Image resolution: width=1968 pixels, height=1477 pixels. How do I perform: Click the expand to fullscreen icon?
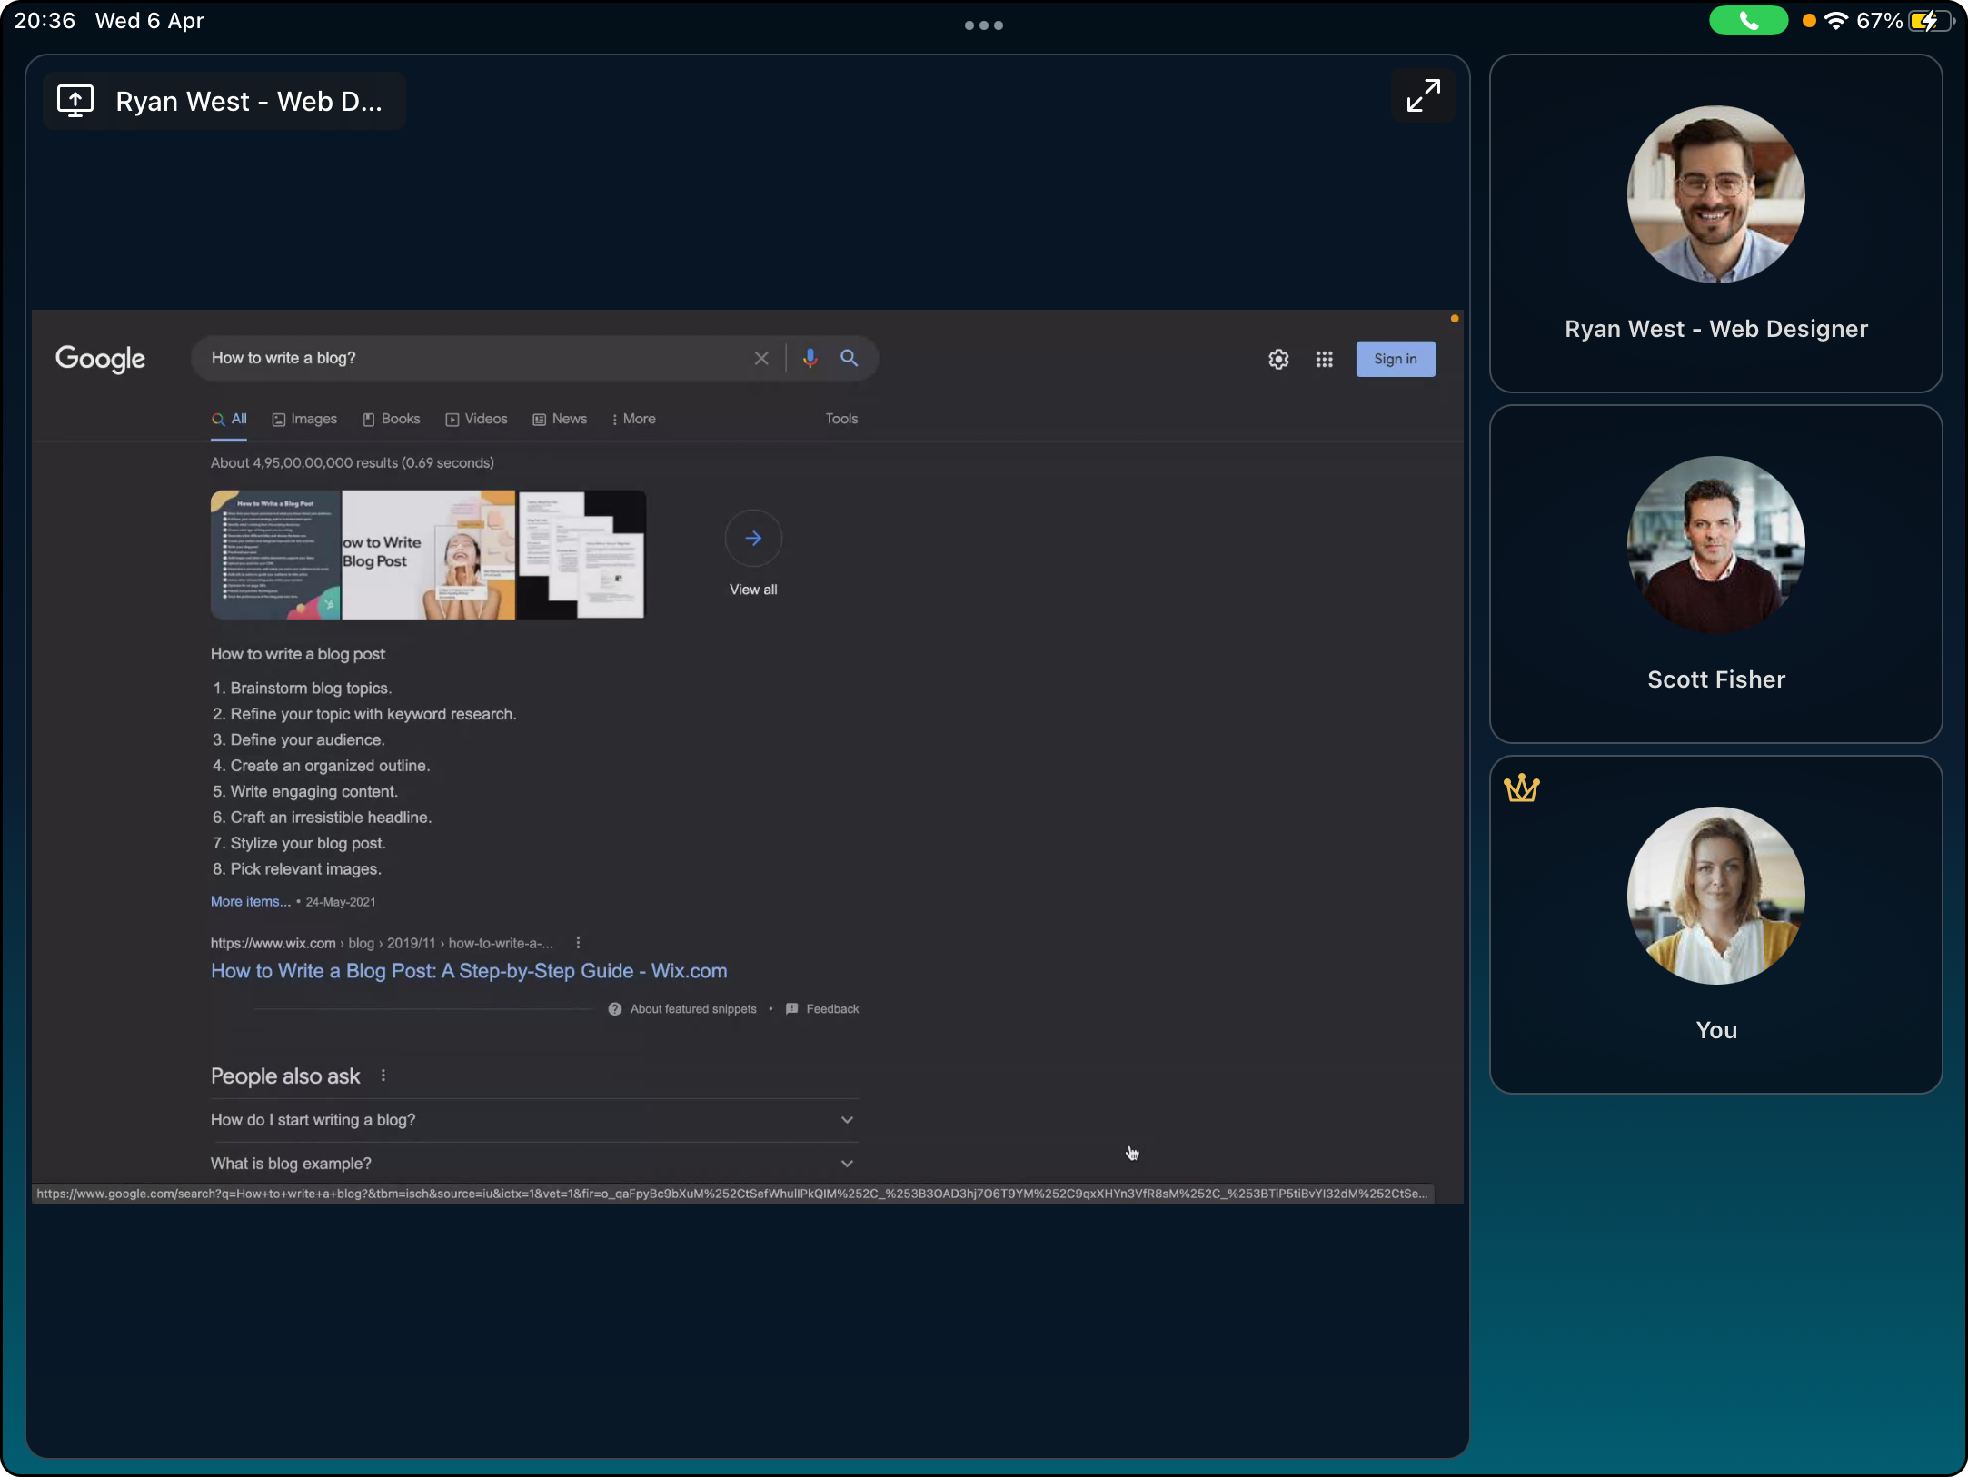pos(1423,96)
